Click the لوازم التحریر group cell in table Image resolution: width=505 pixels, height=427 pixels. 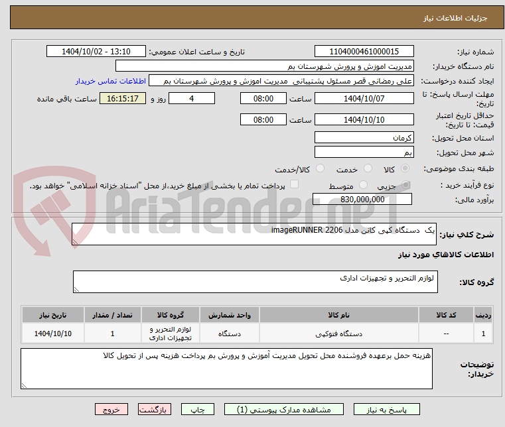pos(170,334)
